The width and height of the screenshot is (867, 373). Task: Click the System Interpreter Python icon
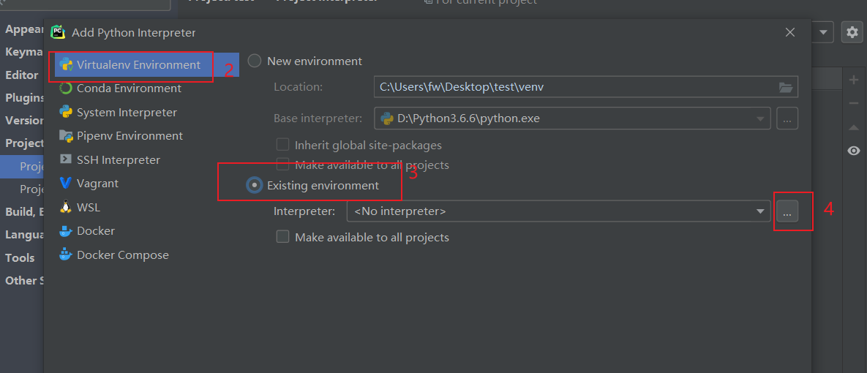point(66,112)
